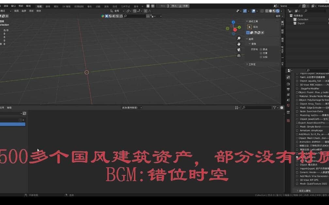
Task: Switch to solid viewport shading
Action: 271,11
